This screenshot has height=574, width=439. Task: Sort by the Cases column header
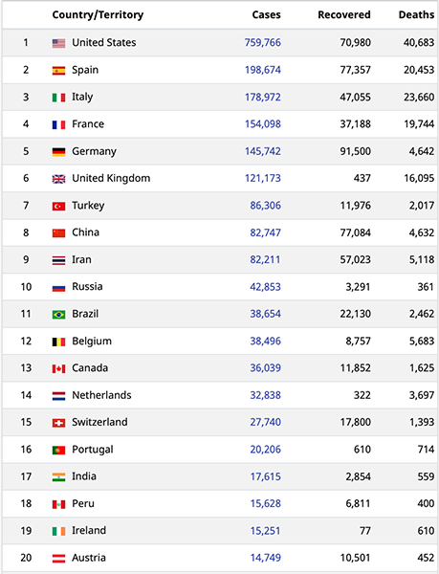tap(266, 14)
